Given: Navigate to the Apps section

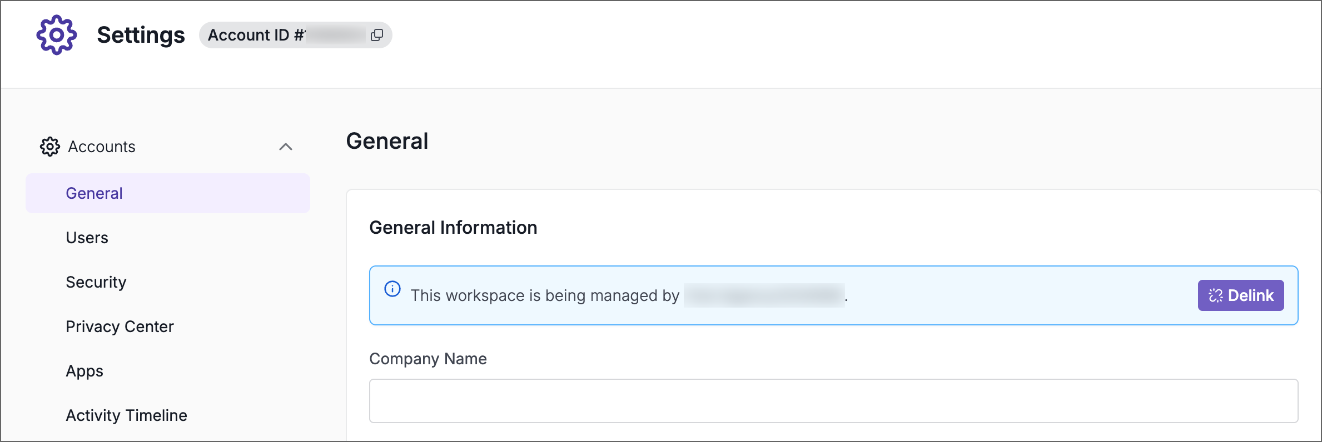Looking at the screenshot, I should tap(85, 371).
